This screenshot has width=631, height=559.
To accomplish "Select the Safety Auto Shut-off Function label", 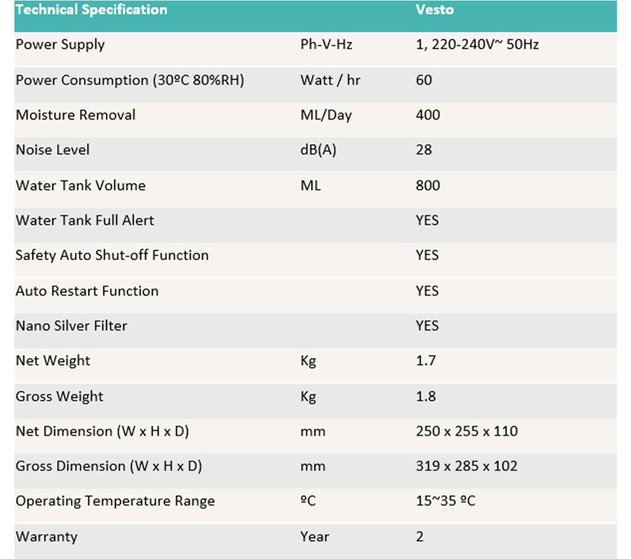I will point(112,255).
